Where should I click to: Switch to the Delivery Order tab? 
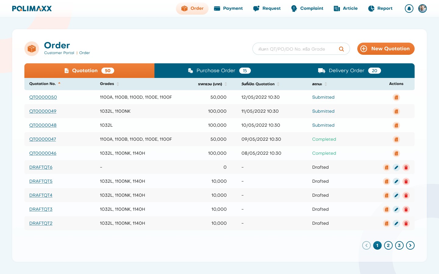coord(349,71)
